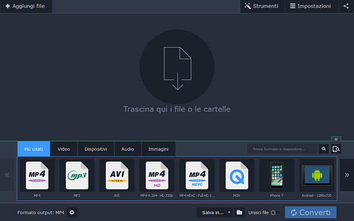Choose the MOV QuickTime format preset
354x221 pixels.
pos(237,177)
